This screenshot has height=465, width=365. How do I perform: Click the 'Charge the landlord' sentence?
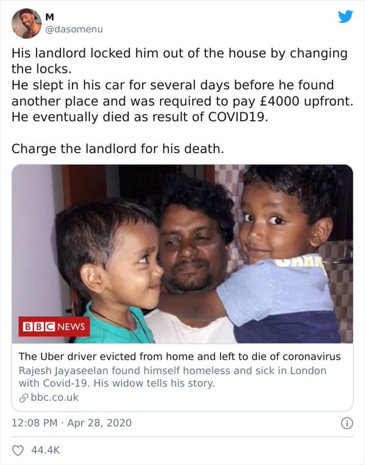pos(118,148)
